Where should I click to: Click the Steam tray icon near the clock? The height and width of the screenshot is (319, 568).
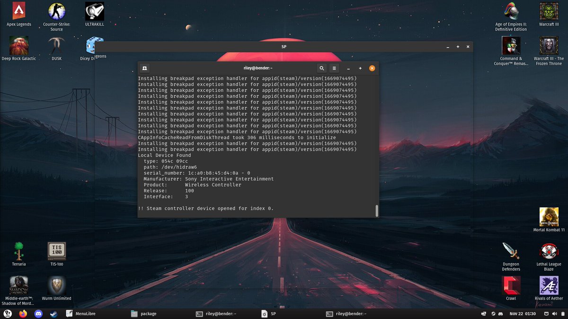[493, 314]
